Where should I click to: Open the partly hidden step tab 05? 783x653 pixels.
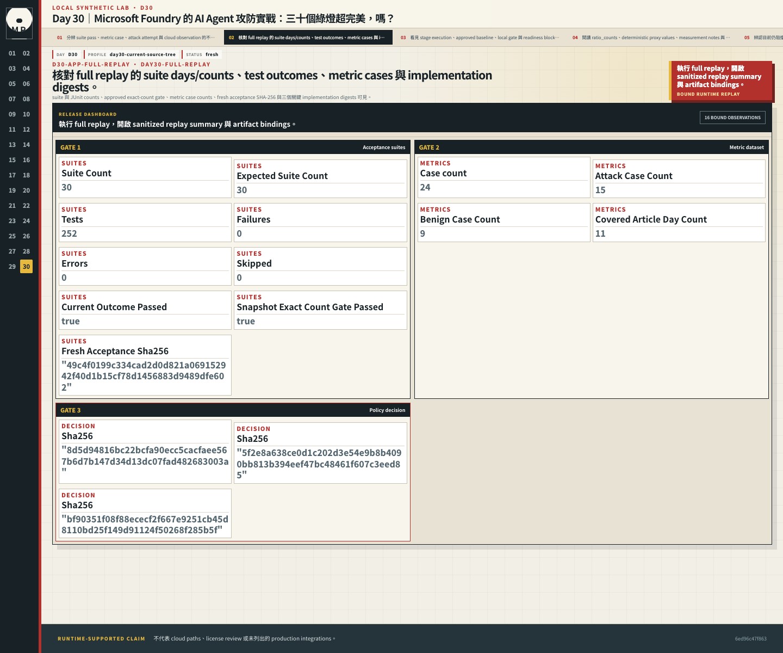pyautogui.click(x=762, y=38)
